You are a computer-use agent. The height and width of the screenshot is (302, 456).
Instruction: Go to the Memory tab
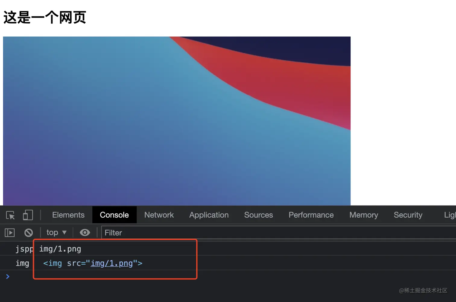click(363, 215)
